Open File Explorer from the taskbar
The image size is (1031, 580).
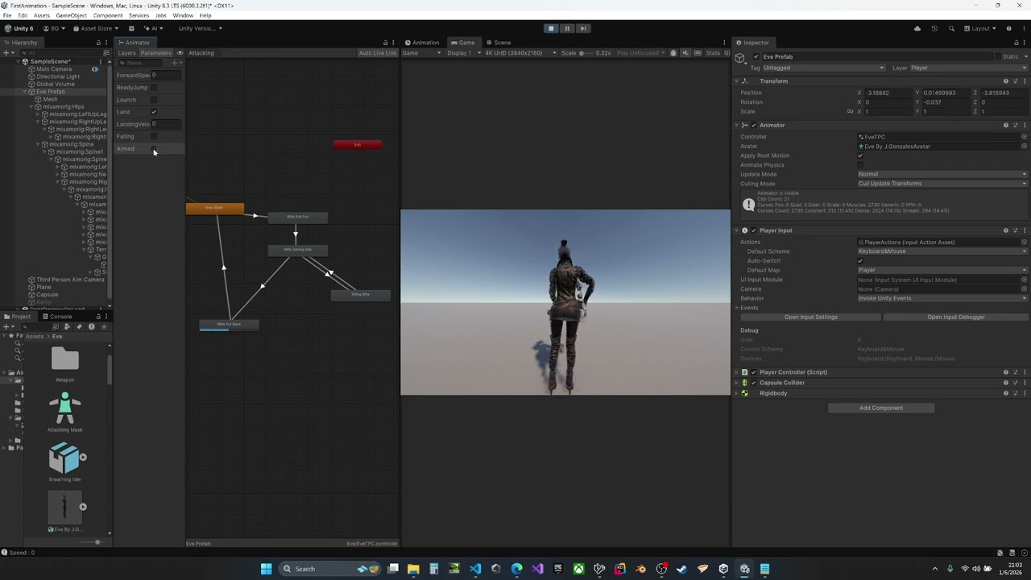coord(413,570)
